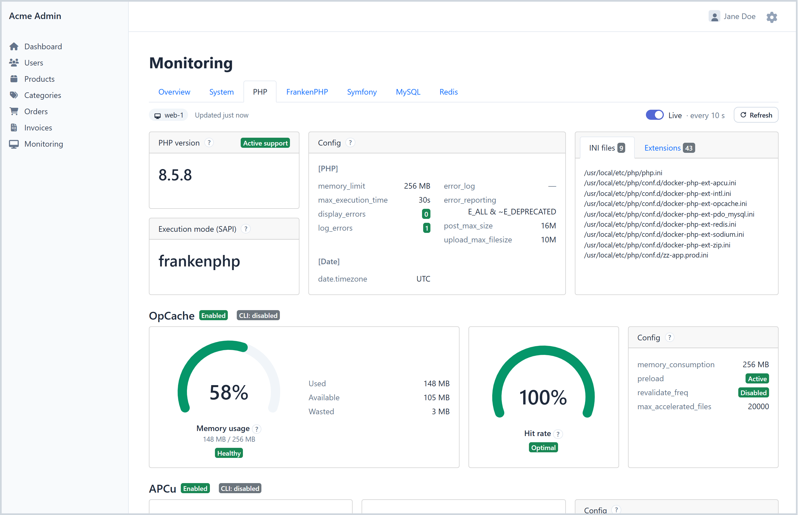
Task: Click the Execution mode (SAPI) help icon
Action: coord(246,229)
